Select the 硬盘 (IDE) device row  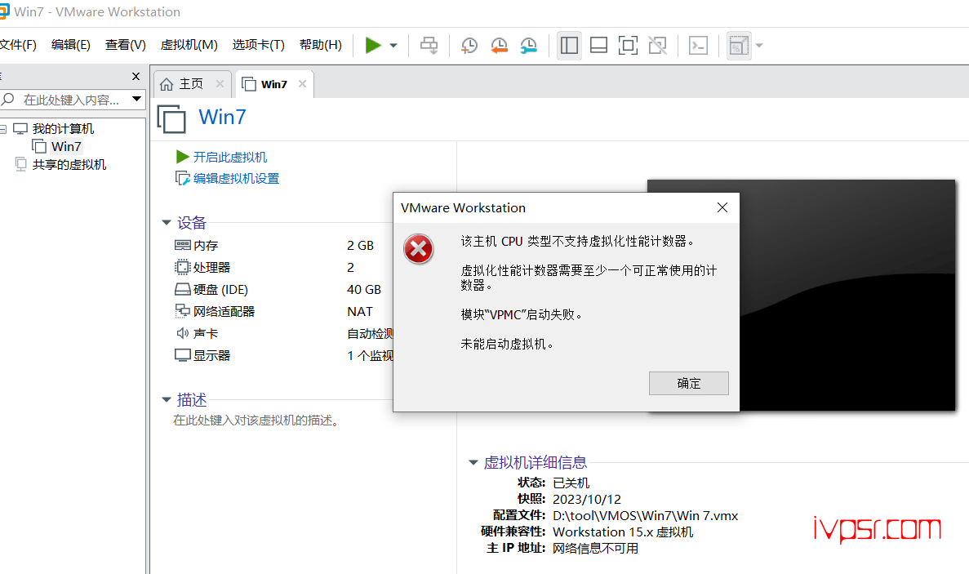click(283, 290)
